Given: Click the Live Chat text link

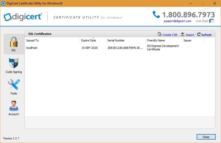Looking at the screenshot, I should click(x=202, y=21).
